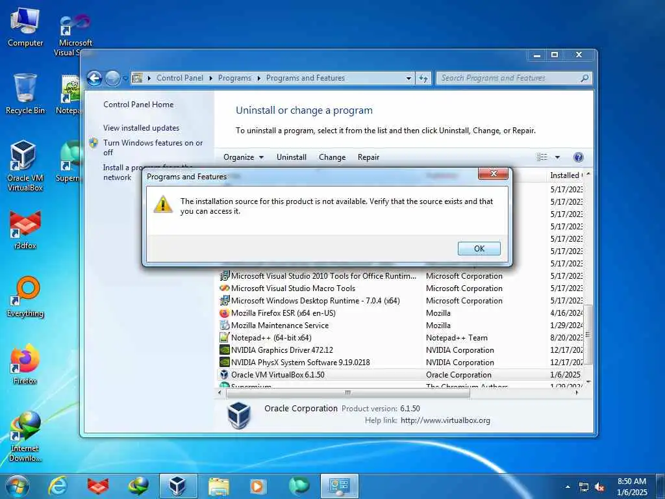Viewport: 665px width, 499px height.
Task: Select Programs and Features breadcrumb segment
Action: point(305,78)
